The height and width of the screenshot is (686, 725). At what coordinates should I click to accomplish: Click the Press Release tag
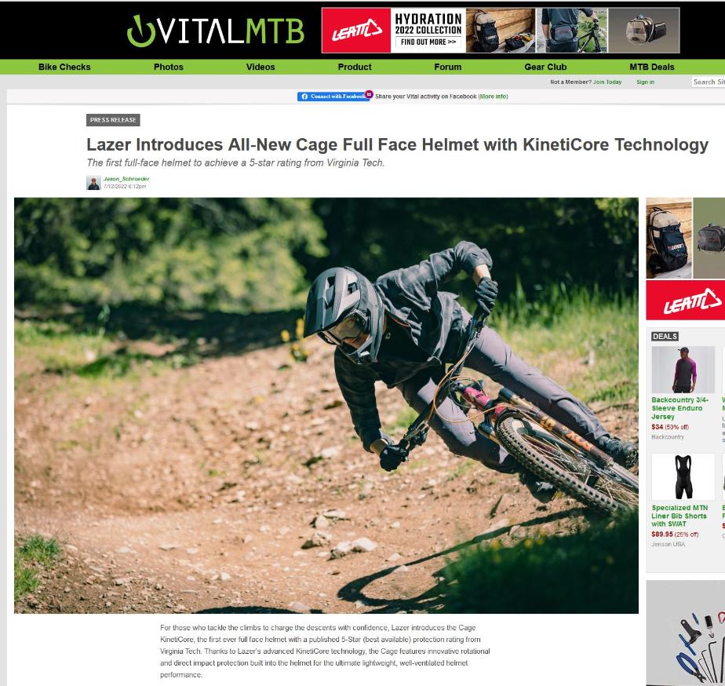pyautogui.click(x=113, y=120)
